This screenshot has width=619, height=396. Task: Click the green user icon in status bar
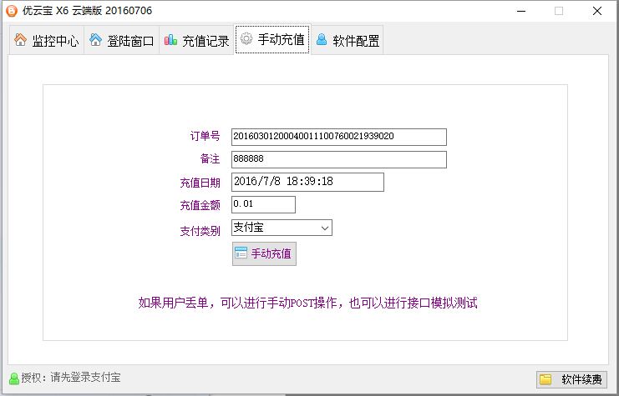click(x=13, y=378)
